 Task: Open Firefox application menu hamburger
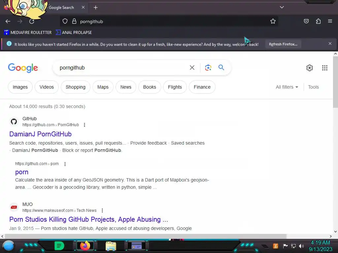coord(330,21)
